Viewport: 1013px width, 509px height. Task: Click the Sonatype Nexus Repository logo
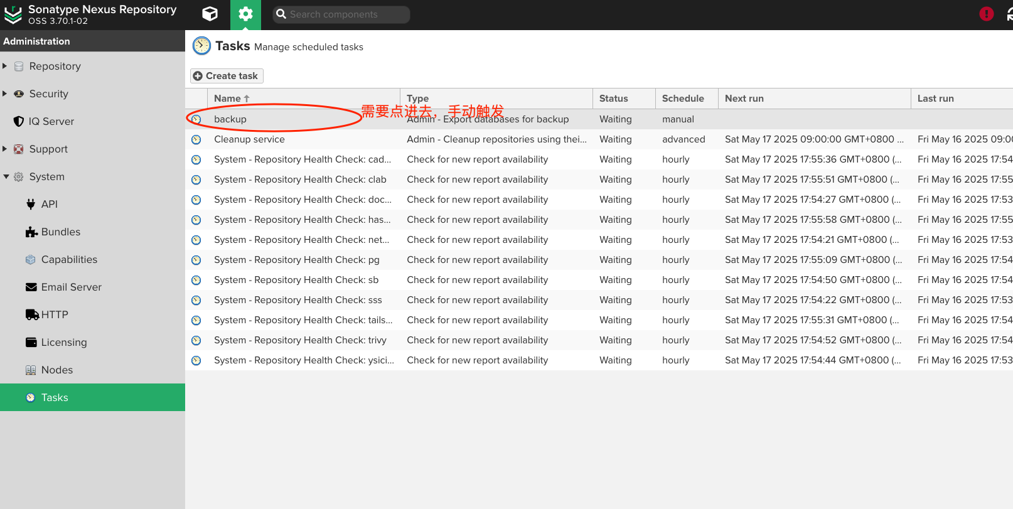[x=13, y=14]
